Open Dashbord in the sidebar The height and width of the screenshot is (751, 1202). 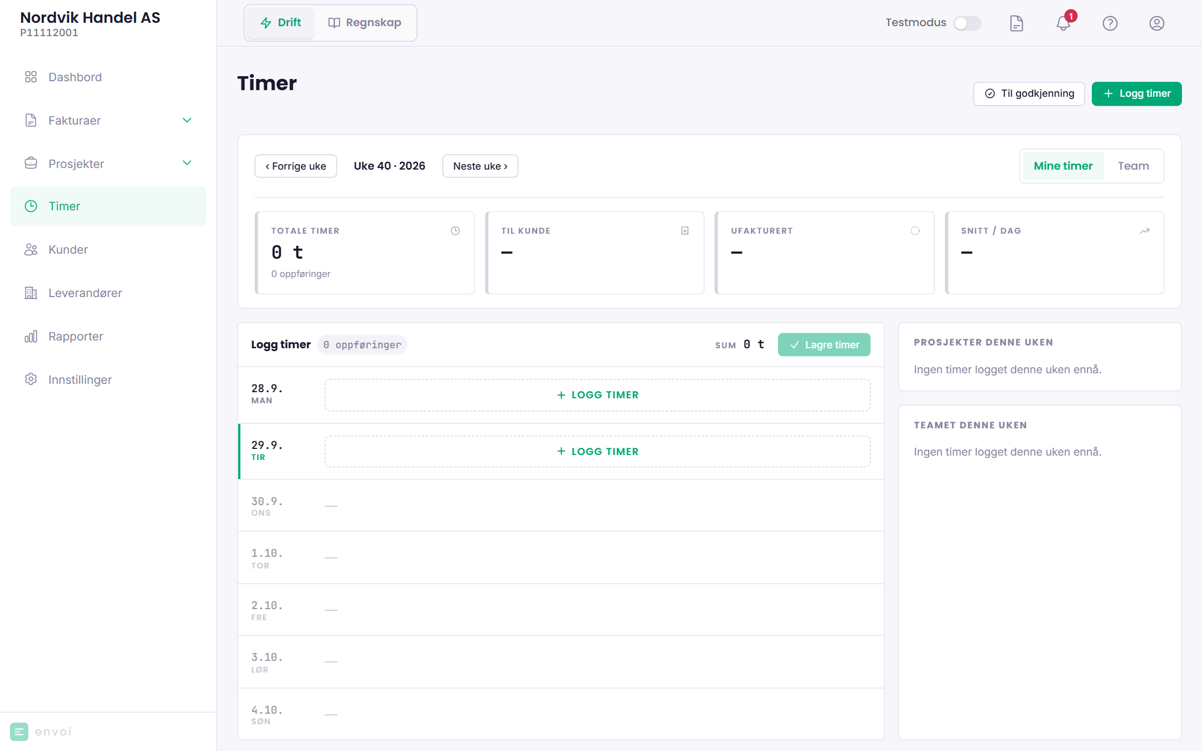(x=108, y=77)
